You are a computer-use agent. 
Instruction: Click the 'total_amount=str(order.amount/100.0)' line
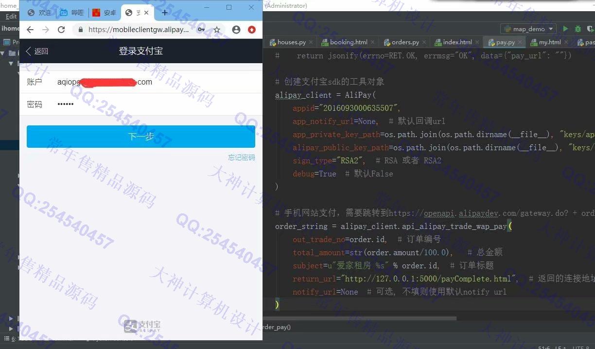tap(397, 252)
